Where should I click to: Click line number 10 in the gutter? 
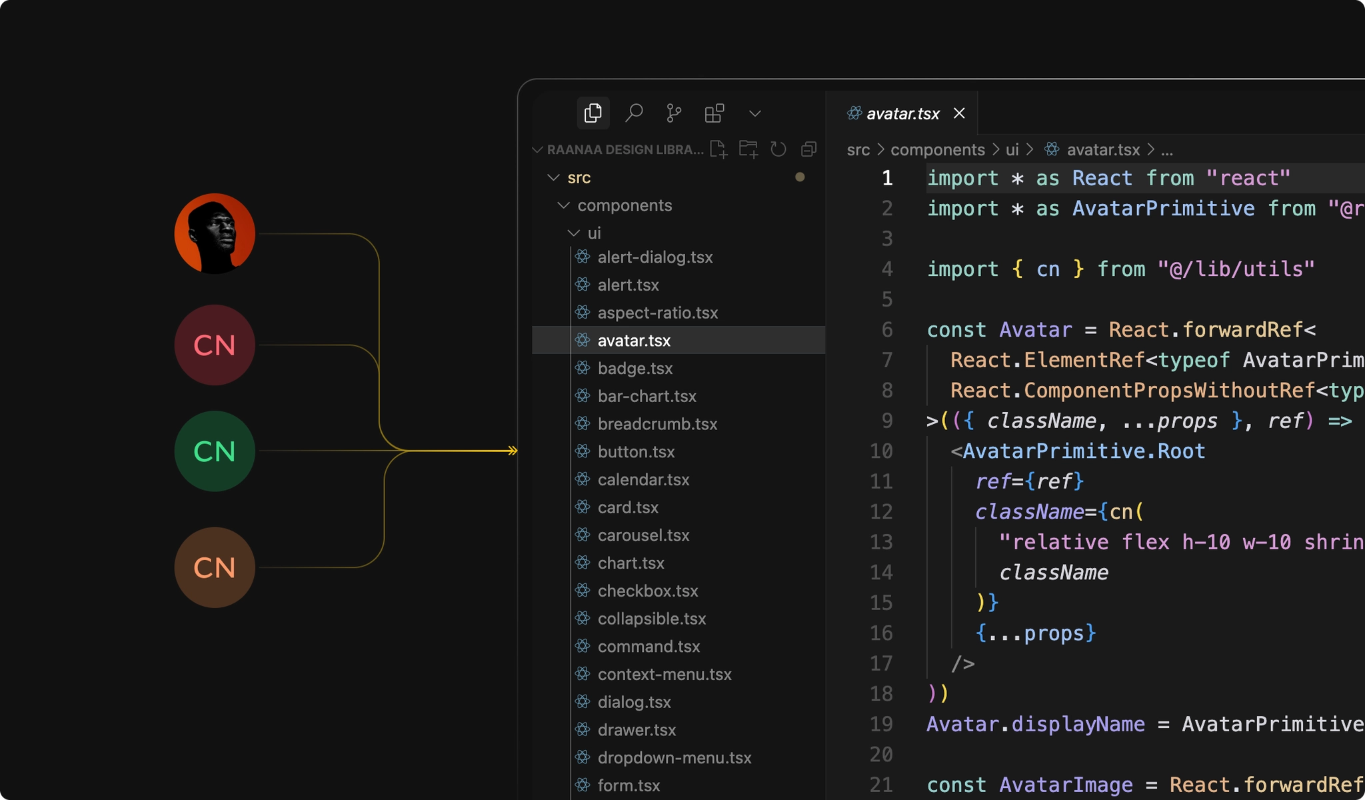pyautogui.click(x=881, y=451)
